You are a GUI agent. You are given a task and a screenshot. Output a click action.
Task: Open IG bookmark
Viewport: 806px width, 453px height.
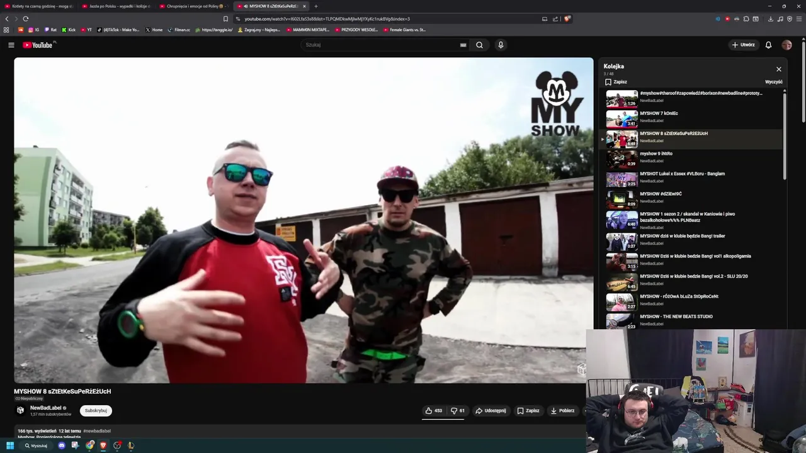33,30
